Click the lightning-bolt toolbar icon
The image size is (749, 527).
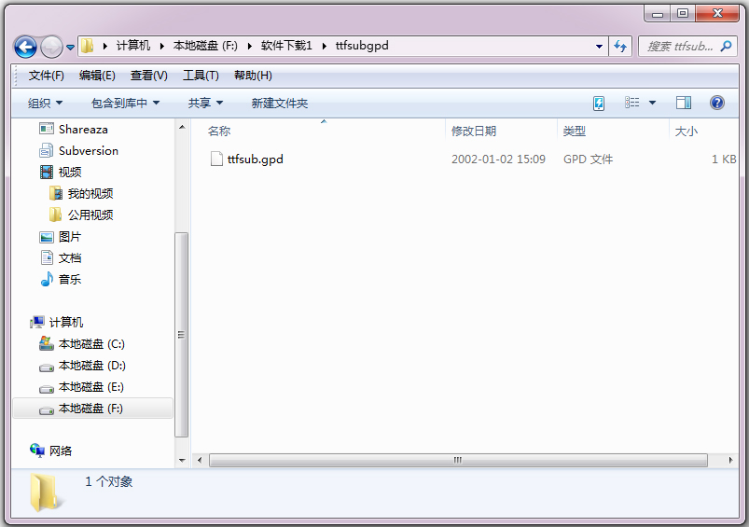point(599,103)
